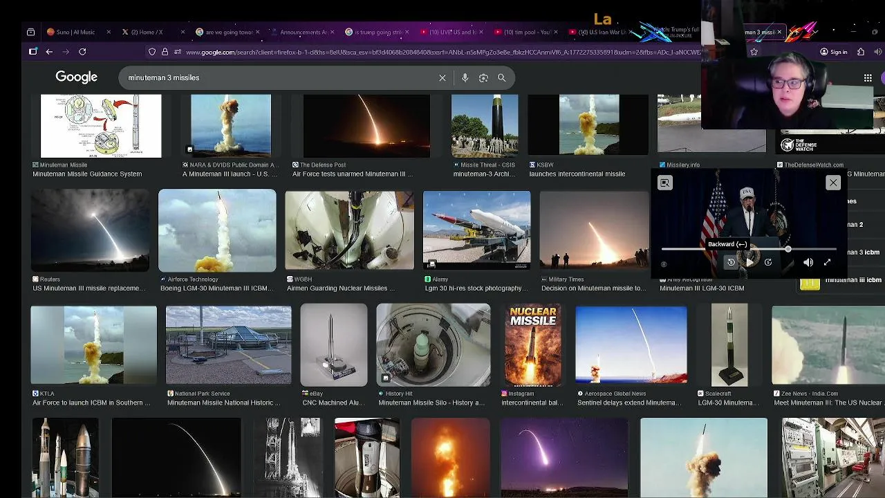The height and width of the screenshot is (498, 885).
Task: Go to the Google logo homepage
Action: [77, 77]
